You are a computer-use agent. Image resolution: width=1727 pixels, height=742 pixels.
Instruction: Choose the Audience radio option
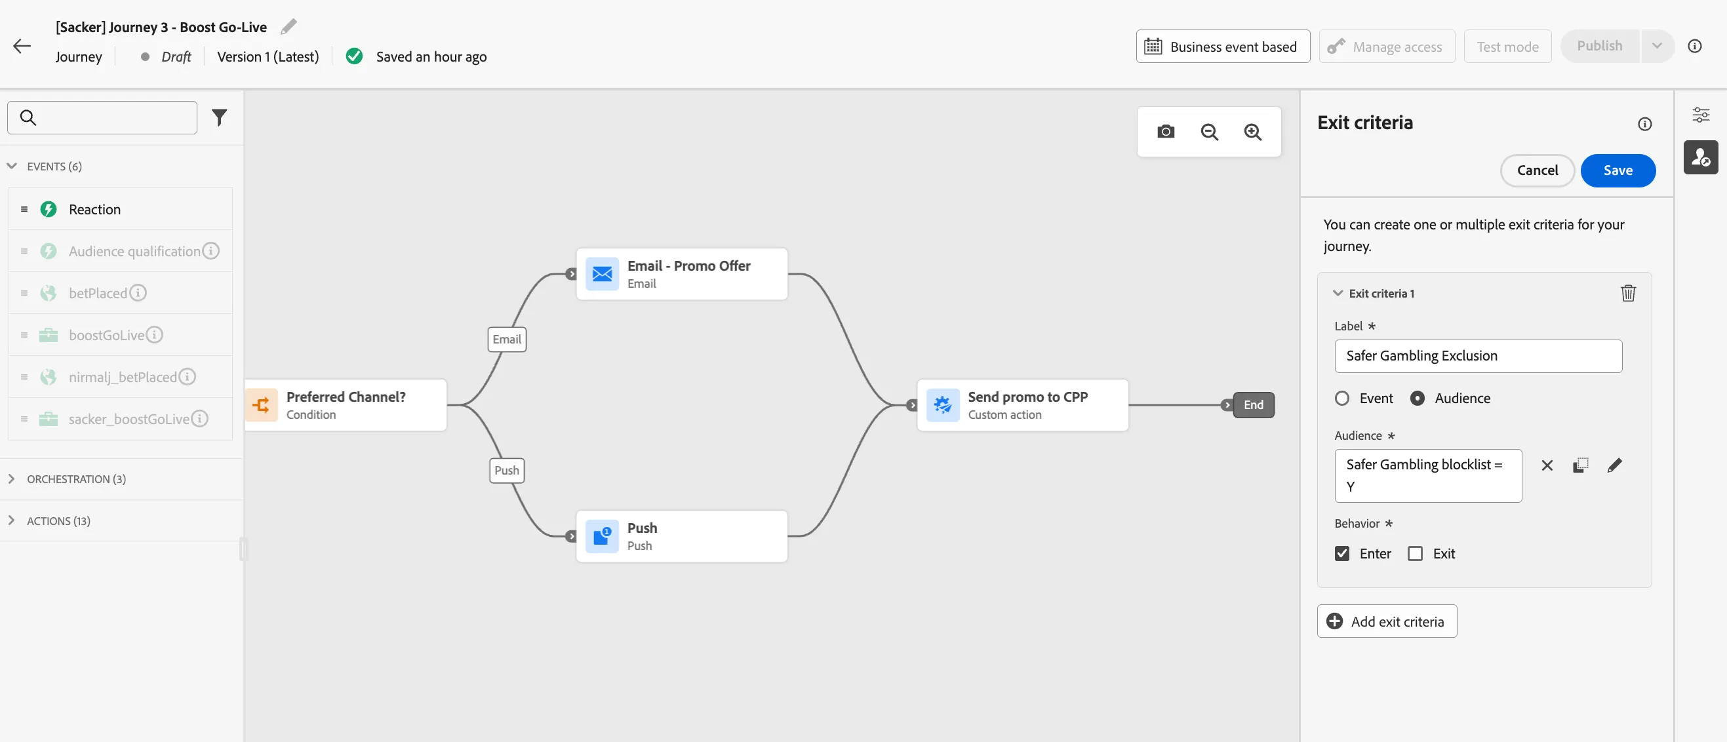pos(1417,398)
